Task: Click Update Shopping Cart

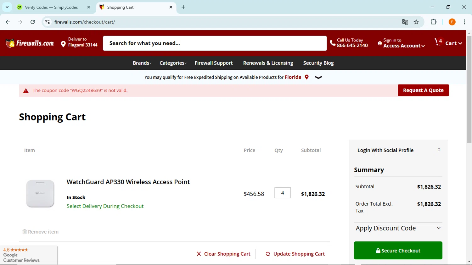Action: point(295,254)
